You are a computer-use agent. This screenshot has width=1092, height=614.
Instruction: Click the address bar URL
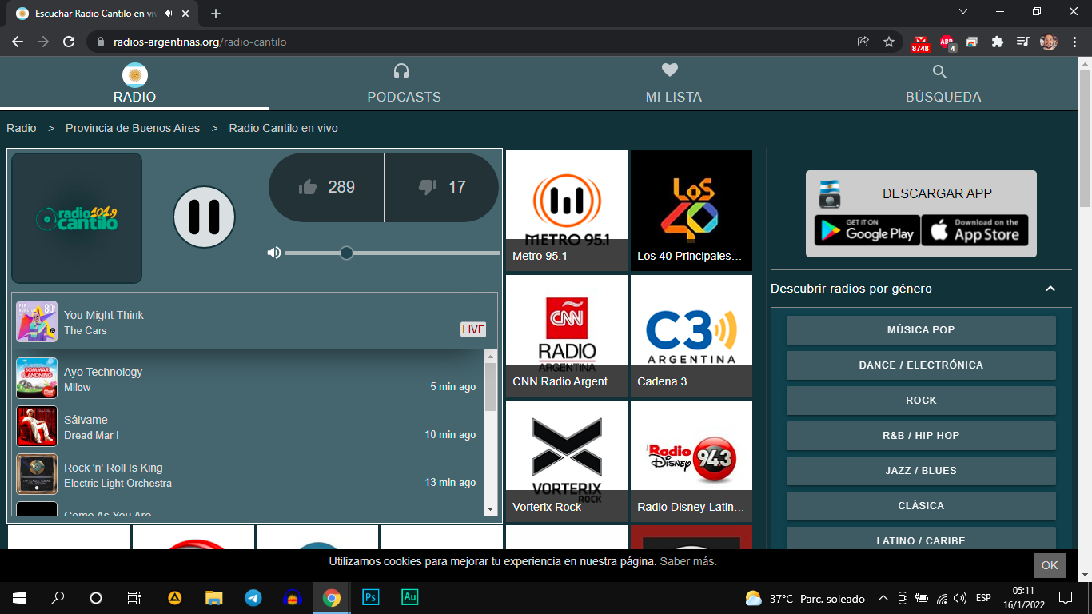(200, 42)
